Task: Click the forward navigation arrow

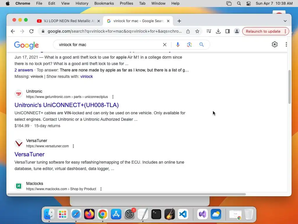Action: pos(22,31)
